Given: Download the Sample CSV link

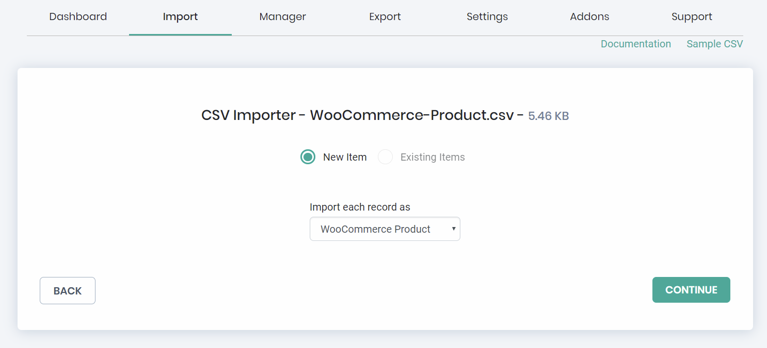Looking at the screenshot, I should pos(714,44).
